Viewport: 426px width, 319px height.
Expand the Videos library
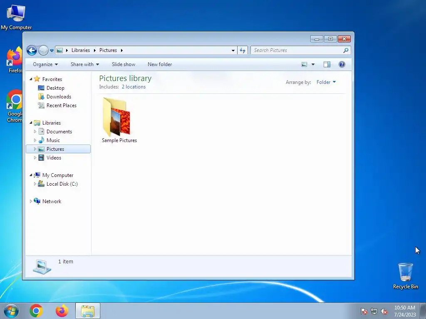(35, 157)
